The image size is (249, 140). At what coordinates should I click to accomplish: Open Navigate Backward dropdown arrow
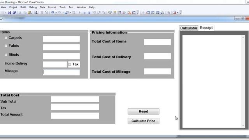tap(70, 12)
